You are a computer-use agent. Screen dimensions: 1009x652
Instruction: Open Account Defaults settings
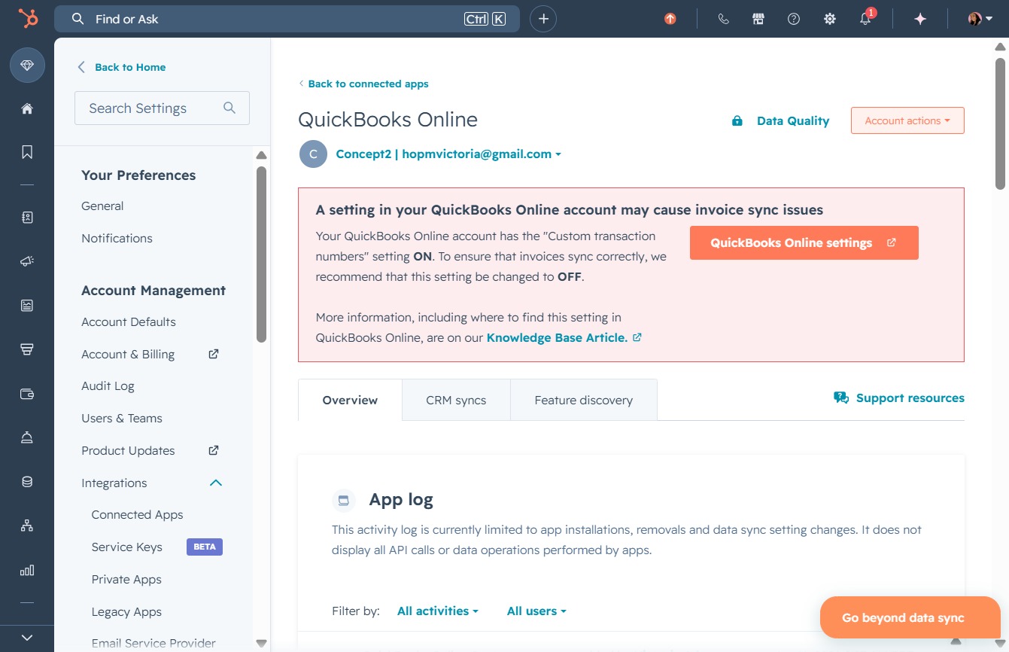tap(129, 322)
